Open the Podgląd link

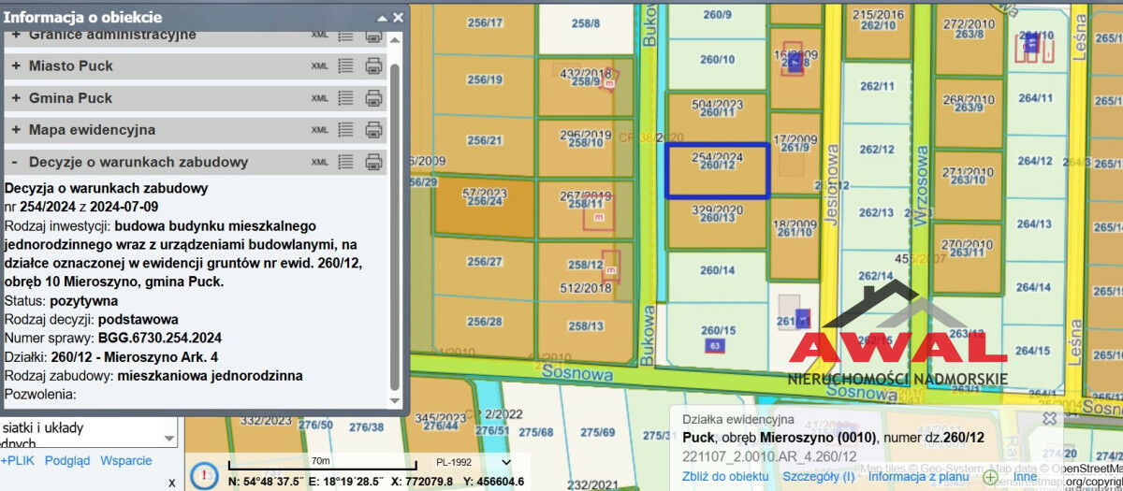coord(67,461)
